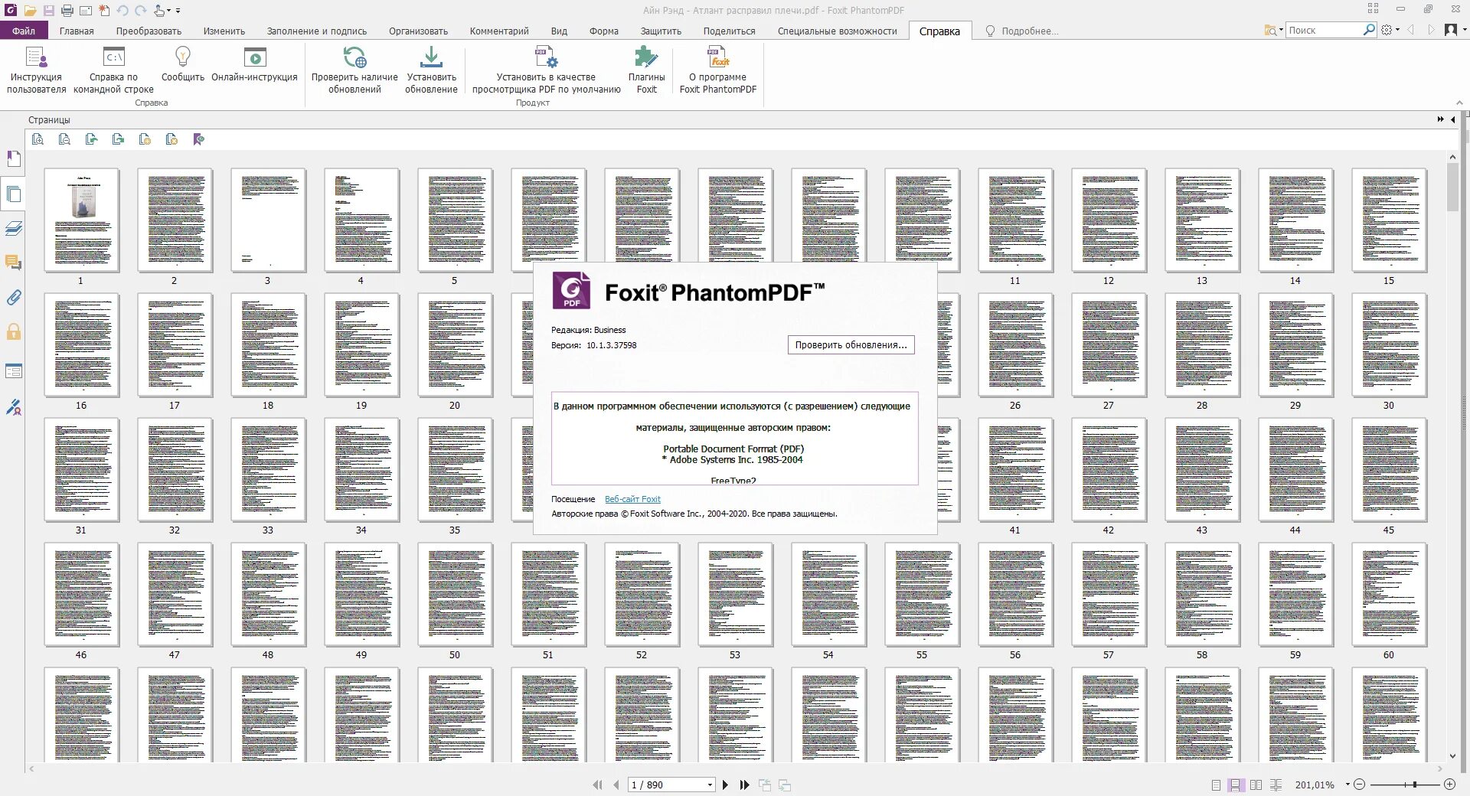This screenshot has height=796, width=1470.
Task: Click Проверить наличие обновлений in ribbon
Action: click(354, 69)
